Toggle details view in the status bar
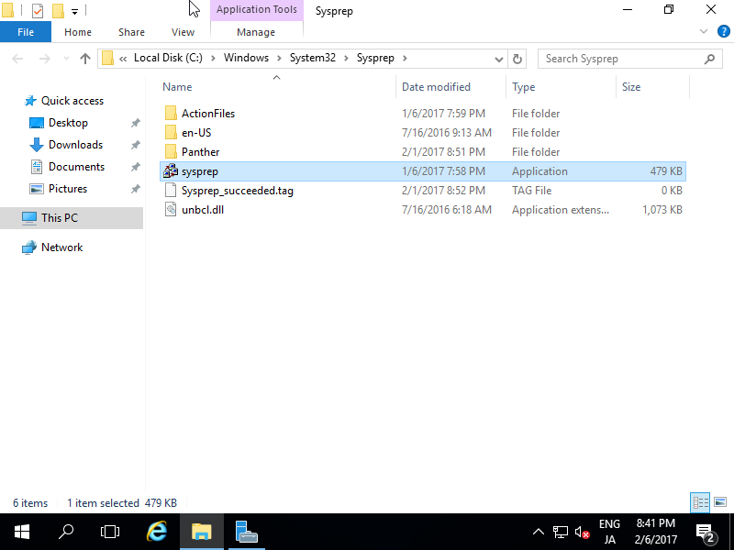 700,502
